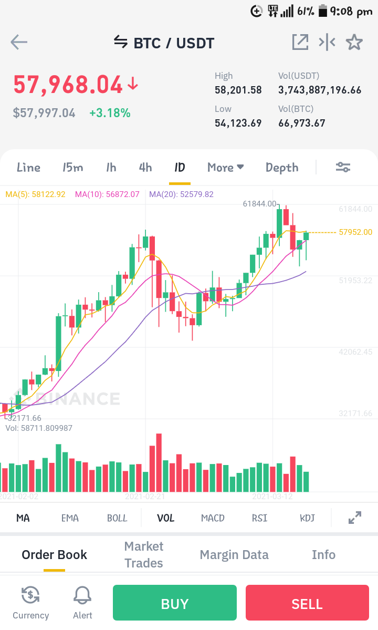
Task: Toggle the MACD indicator
Action: click(213, 518)
